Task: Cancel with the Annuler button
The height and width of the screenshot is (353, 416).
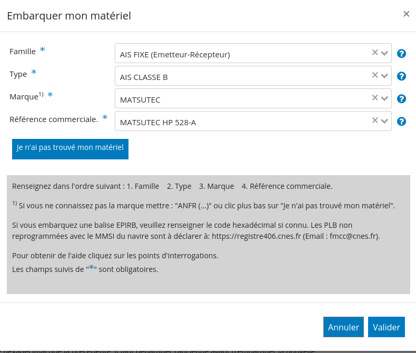Action: 343,327
